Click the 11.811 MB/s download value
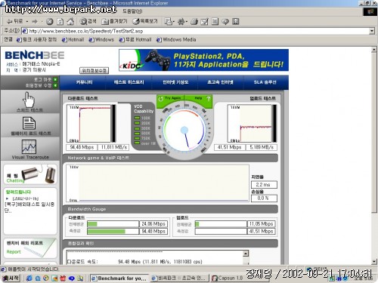 coord(114,147)
